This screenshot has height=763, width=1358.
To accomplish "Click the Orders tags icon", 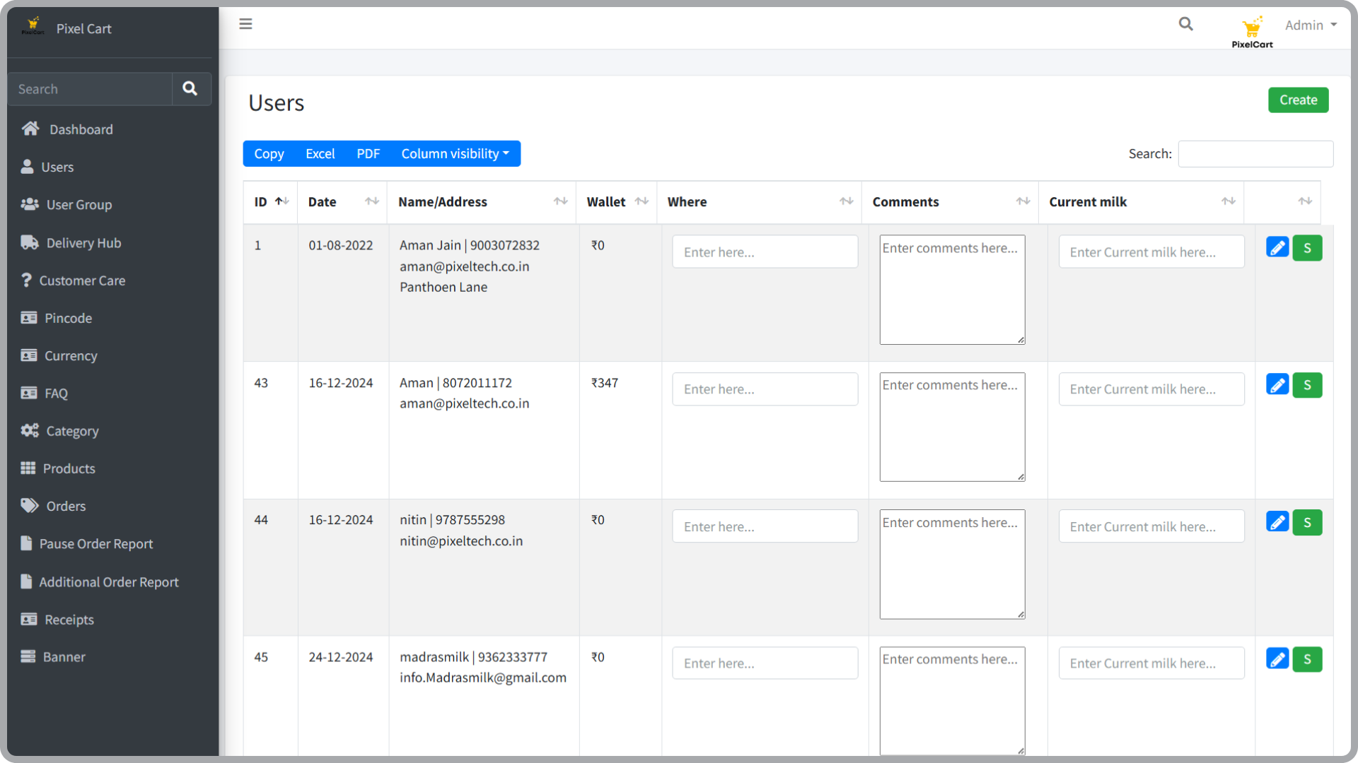I will [30, 506].
